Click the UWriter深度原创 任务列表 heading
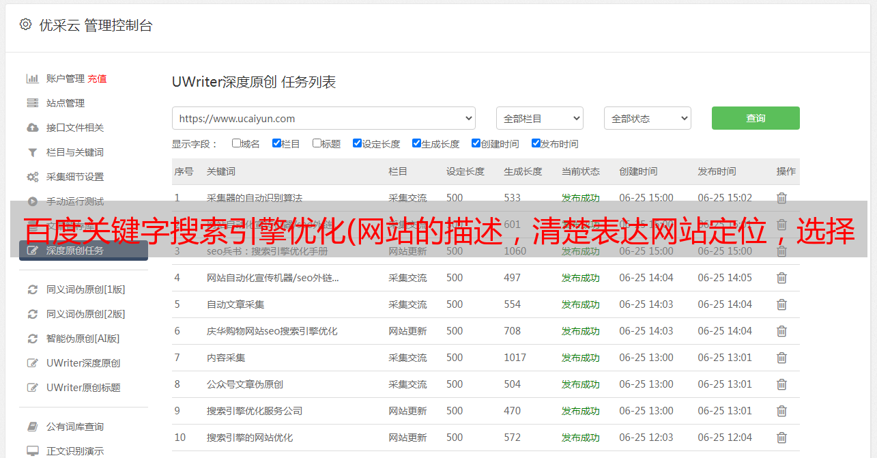Viewport: 877px width, 458px height. (x=254, y=82)
